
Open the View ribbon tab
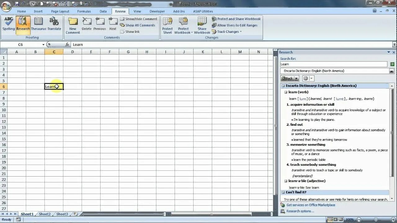(137, 11)
